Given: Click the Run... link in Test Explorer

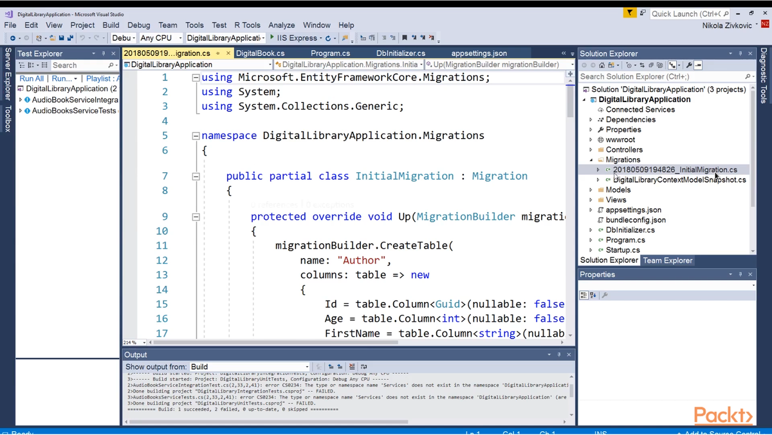Looking at the screenshot, I should [x=62, y=78].
